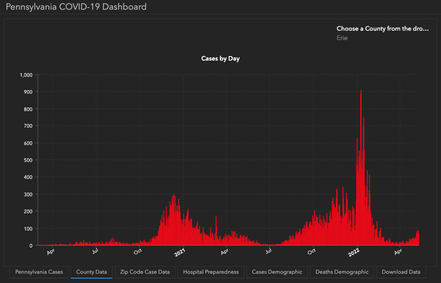Go to the Hospital Preparedness tab
441x283 pixels.
click(x=211, y=272)
